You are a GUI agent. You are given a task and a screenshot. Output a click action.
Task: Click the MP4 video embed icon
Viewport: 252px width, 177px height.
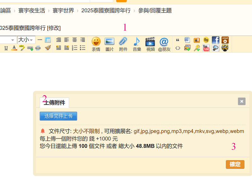pos(225,48)
